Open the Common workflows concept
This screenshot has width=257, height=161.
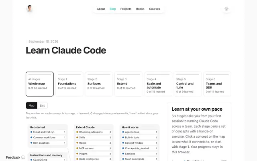(48, 138)
